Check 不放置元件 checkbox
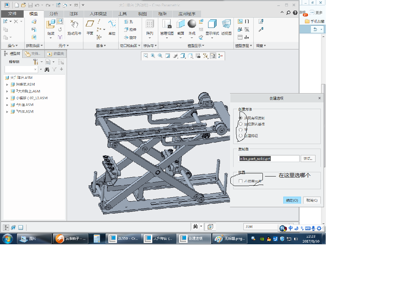The height and width of the screenshot is (305, 407). pyautogui.click(x=241, y=181)
